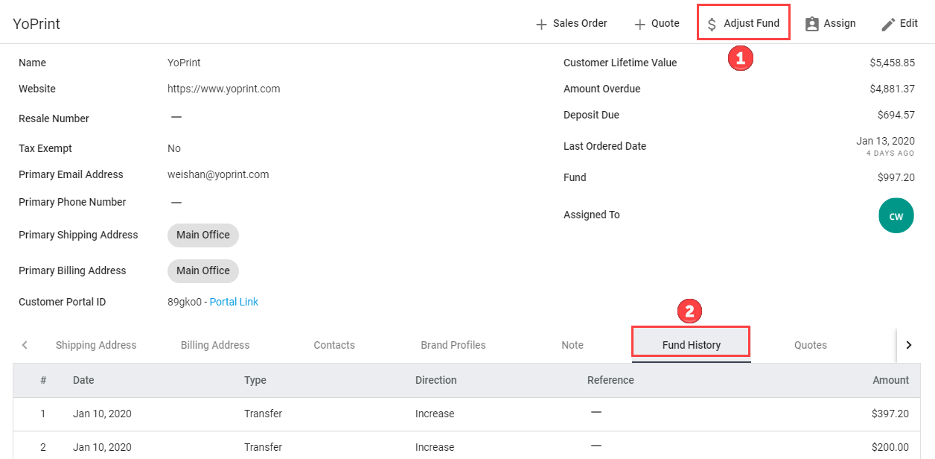
Task: Click the Main Office billing address chip
Action: pos(203,270)
